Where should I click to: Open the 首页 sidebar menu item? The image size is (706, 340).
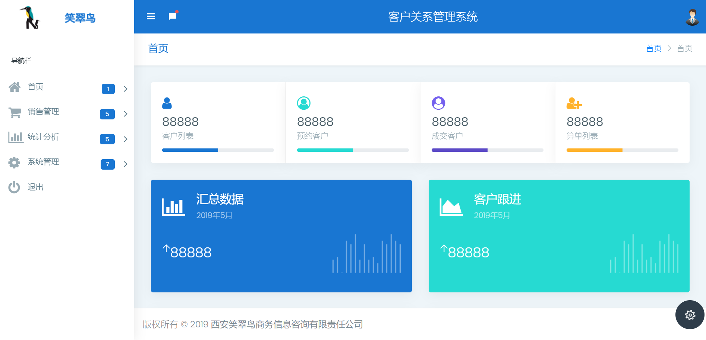pos(67,87)
